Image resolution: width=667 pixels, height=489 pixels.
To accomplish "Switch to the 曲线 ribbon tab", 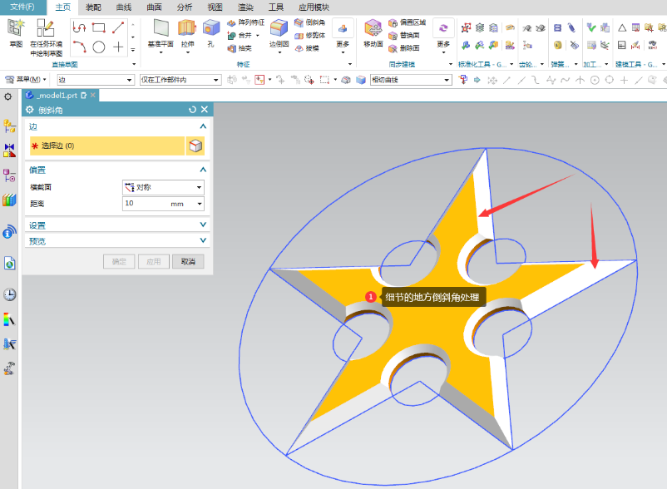I will pyautogui.click(x=124, y=7).
